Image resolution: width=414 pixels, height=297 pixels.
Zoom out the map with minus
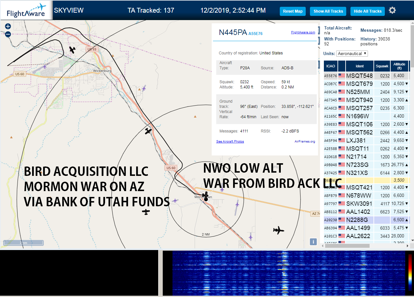8,34
